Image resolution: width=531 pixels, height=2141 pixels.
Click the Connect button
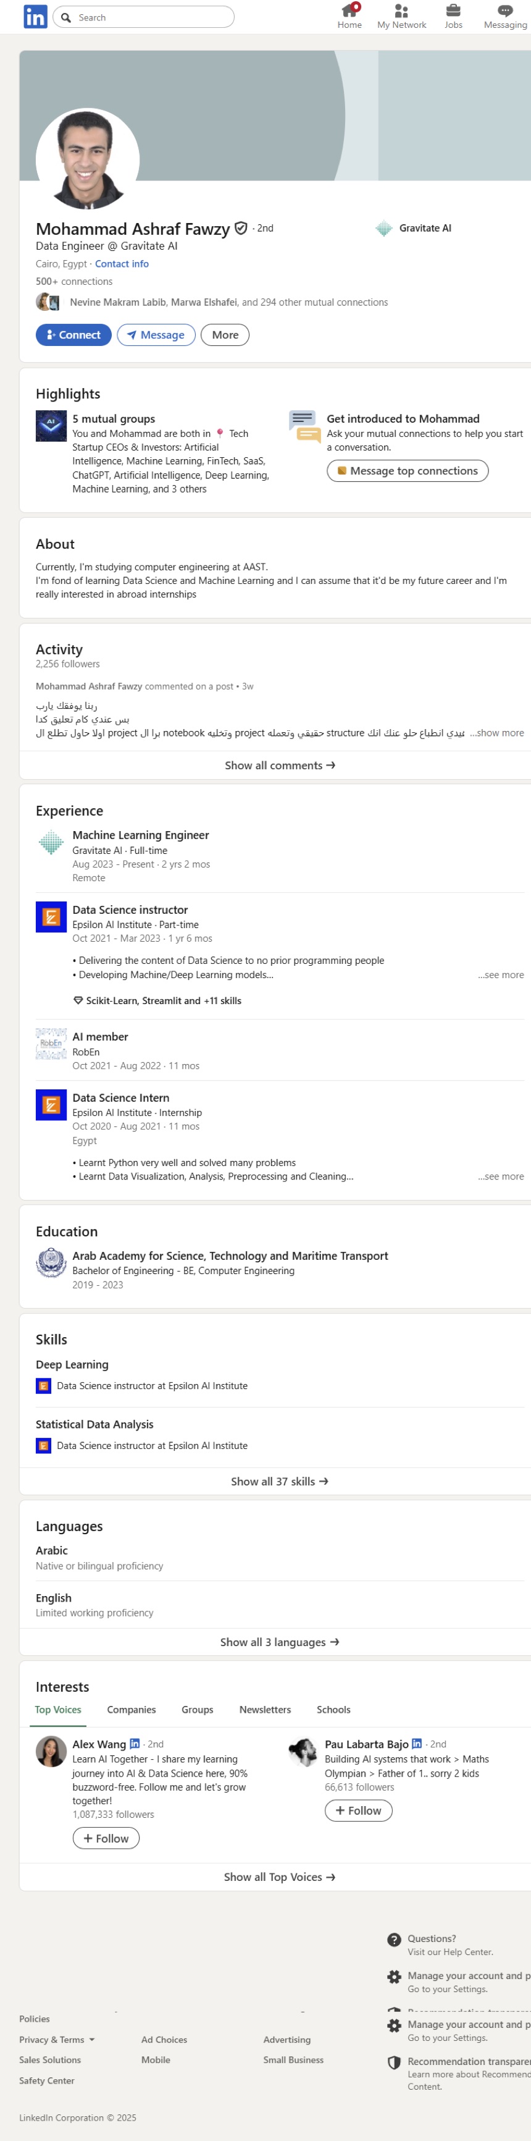[73, 335]
